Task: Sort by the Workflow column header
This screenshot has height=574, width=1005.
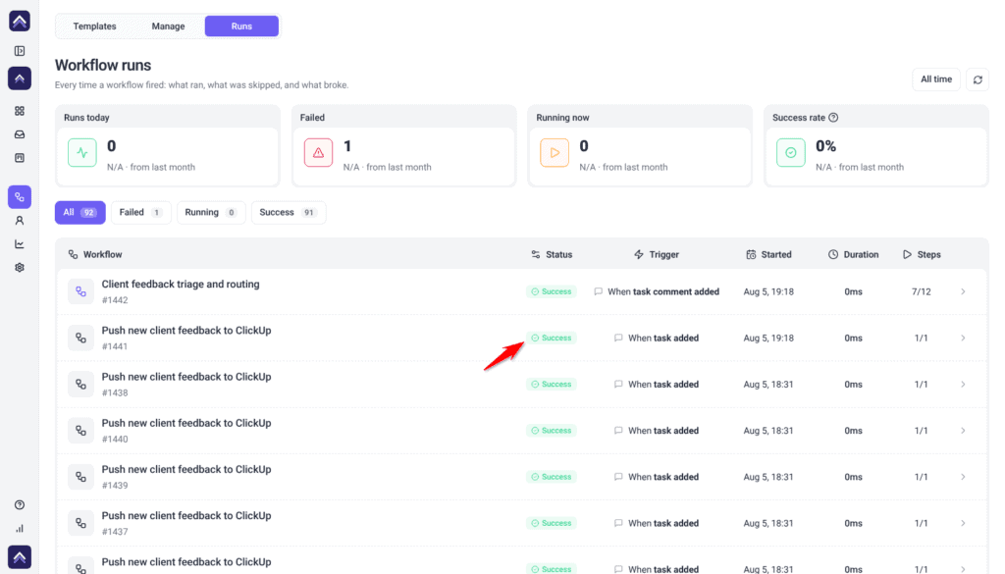Action: point(95,254)
